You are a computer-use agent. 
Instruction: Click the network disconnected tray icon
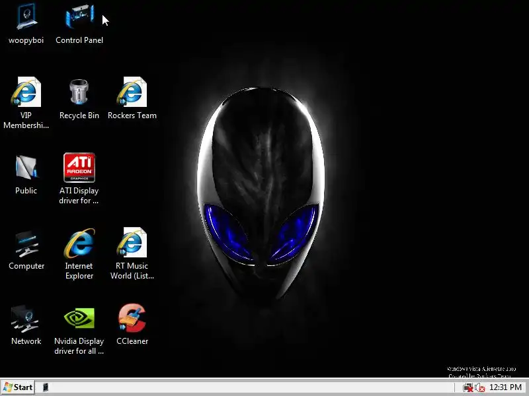click(468, 387)
